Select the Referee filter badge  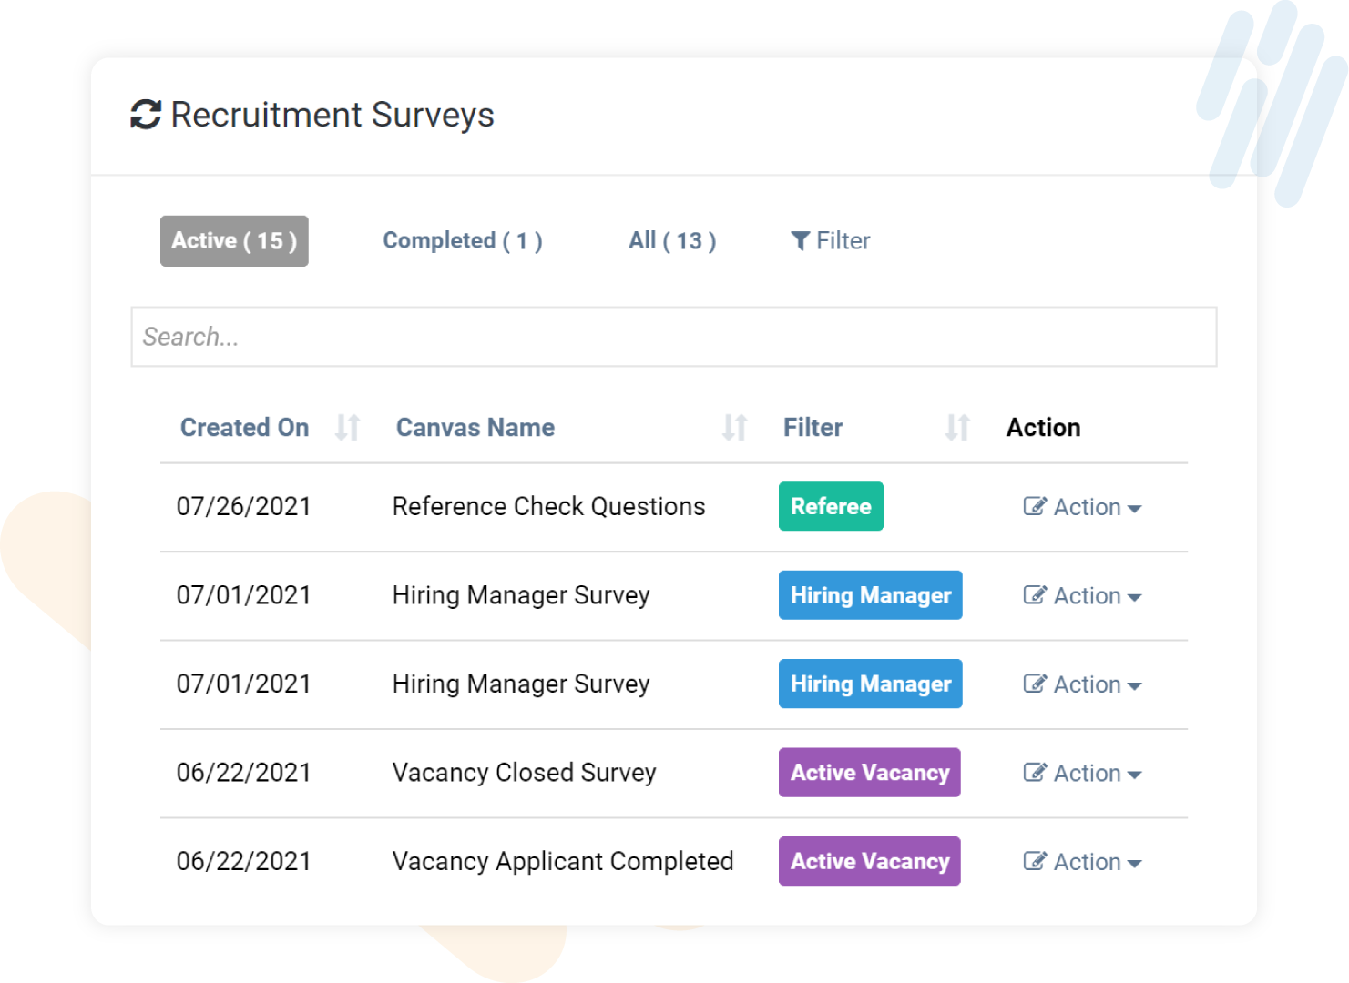tap(830, 506)
